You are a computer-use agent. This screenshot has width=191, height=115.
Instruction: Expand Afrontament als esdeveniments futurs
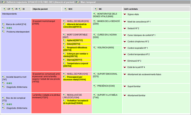(125, 75)
